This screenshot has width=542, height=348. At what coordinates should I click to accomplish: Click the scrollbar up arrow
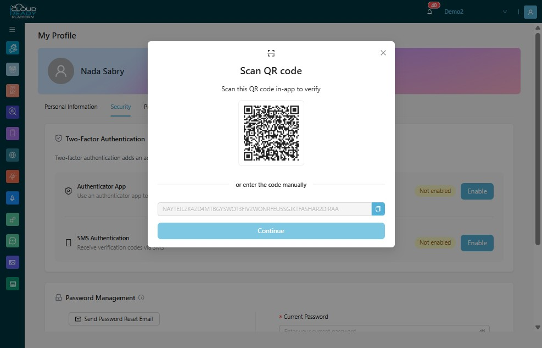(x=538, y=27)
